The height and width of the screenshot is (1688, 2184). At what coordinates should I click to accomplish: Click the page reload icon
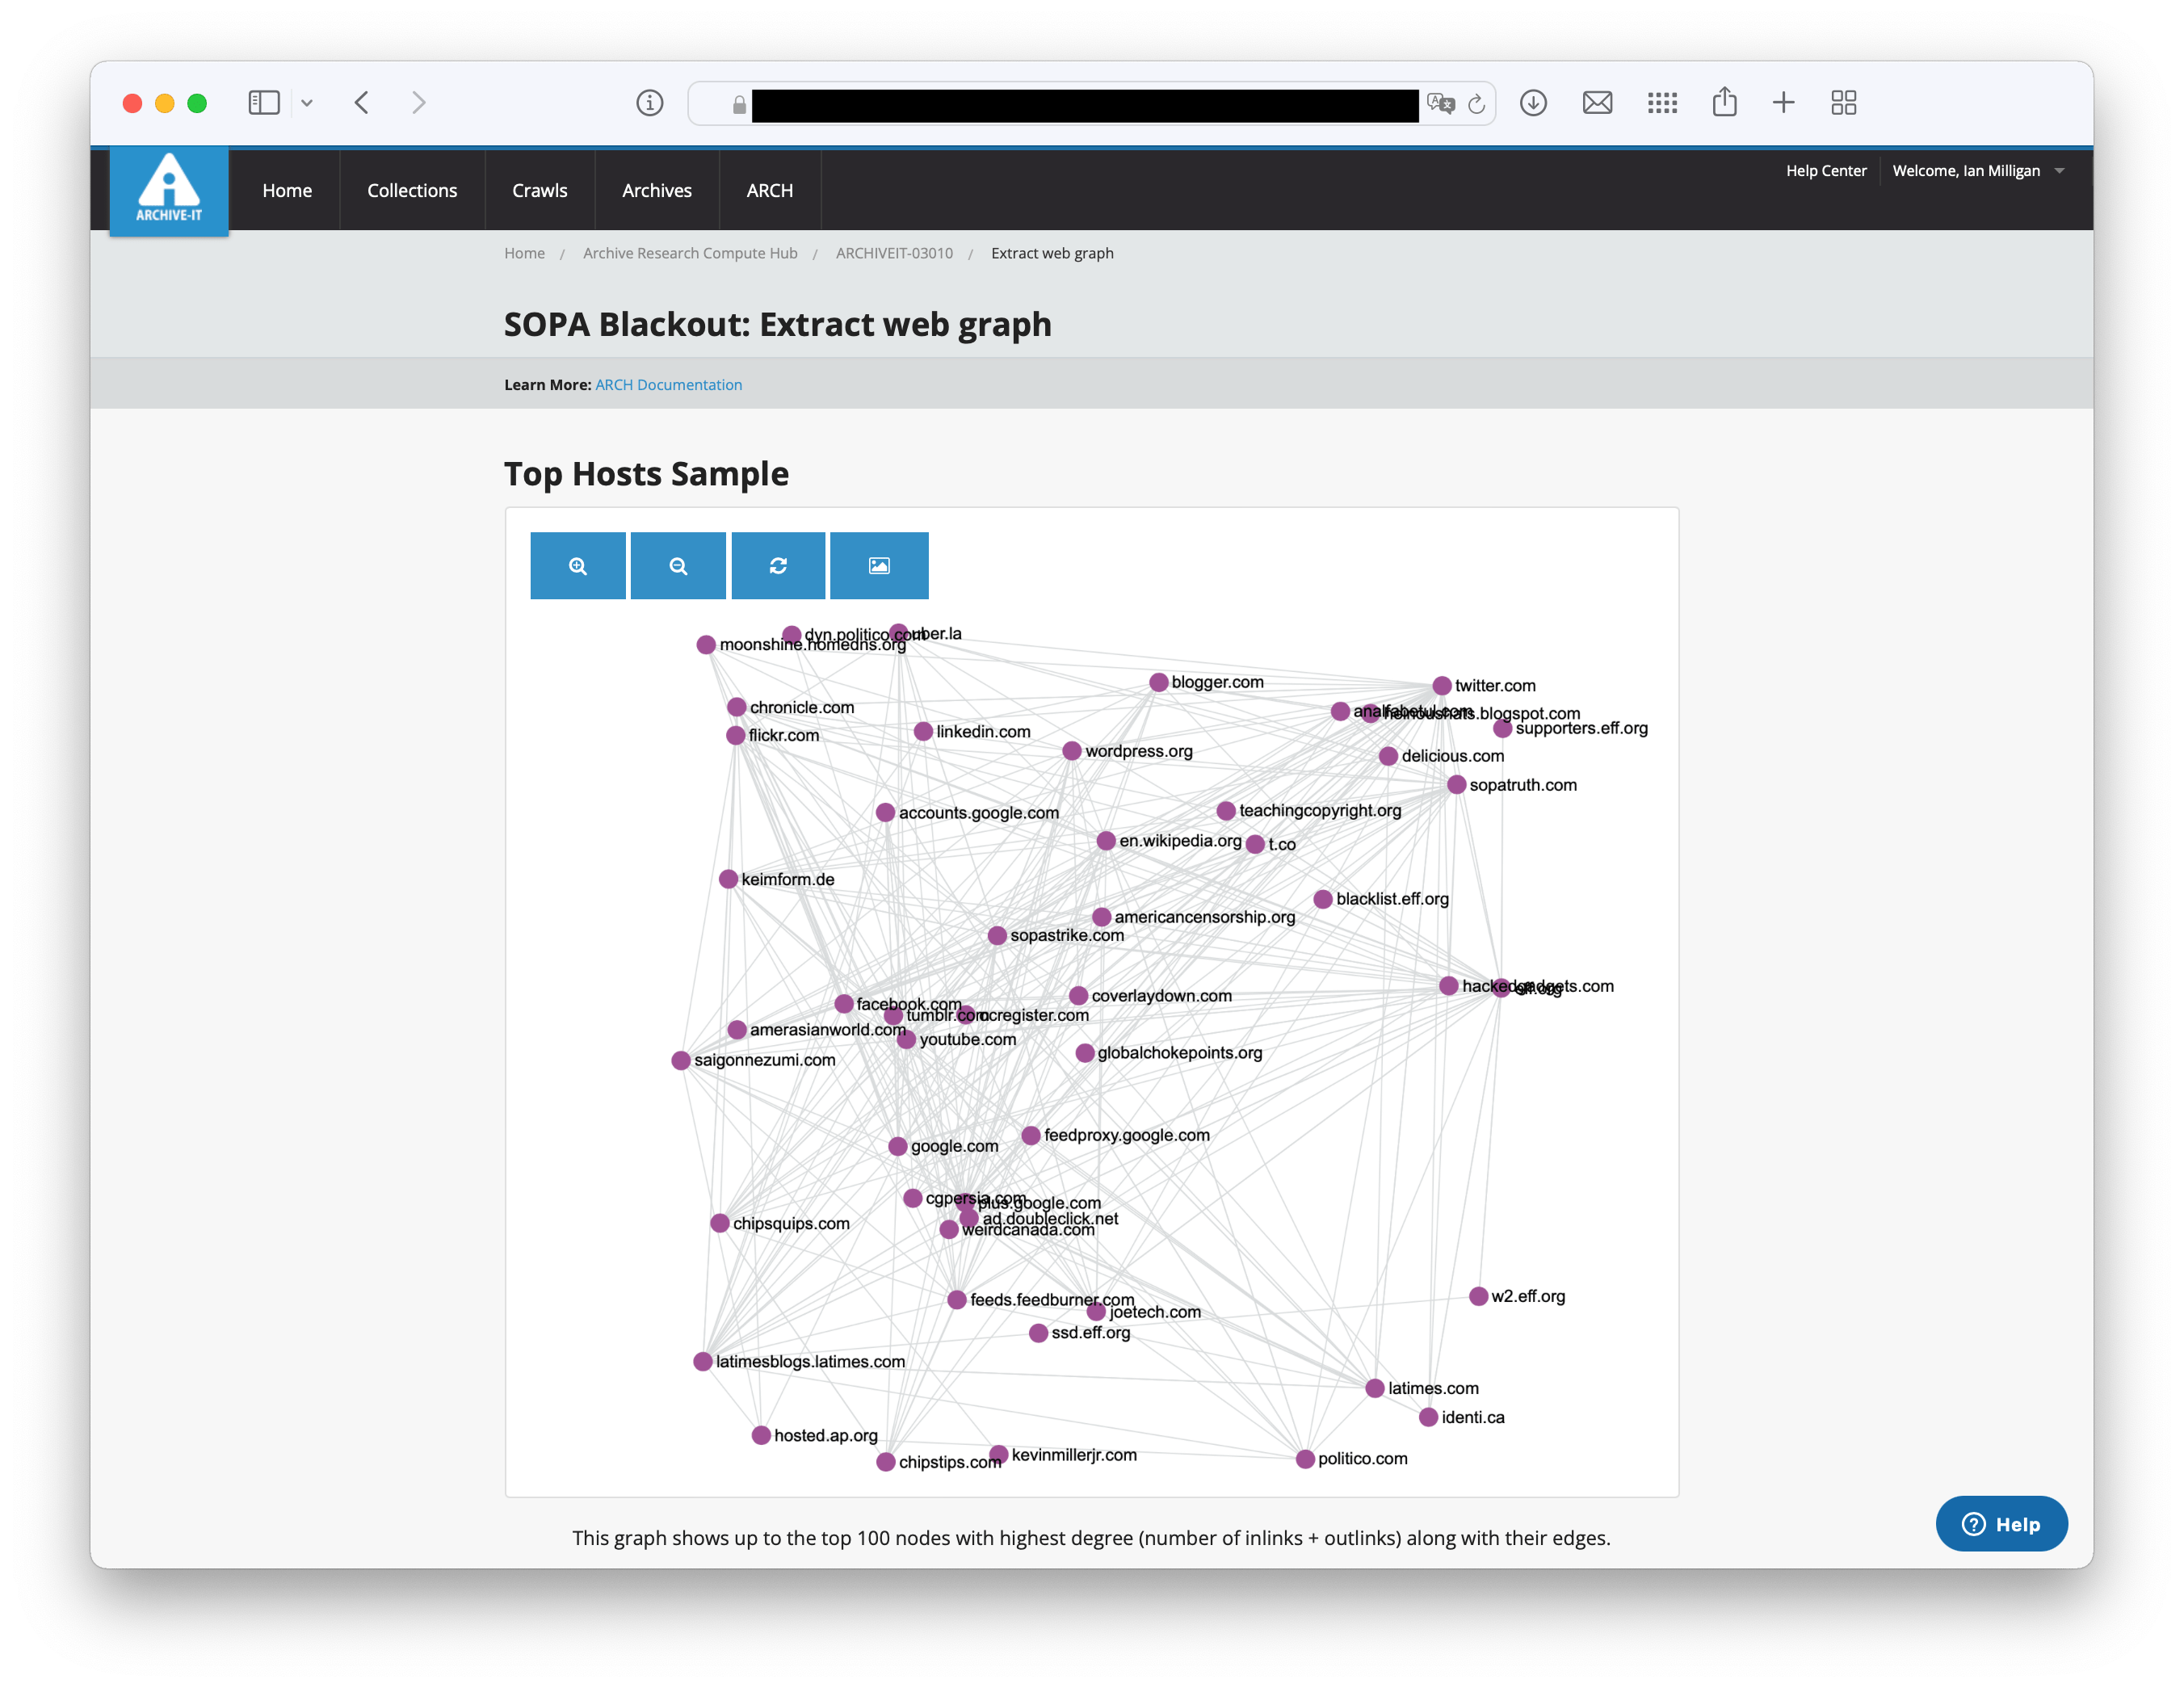coord(1476,104)
